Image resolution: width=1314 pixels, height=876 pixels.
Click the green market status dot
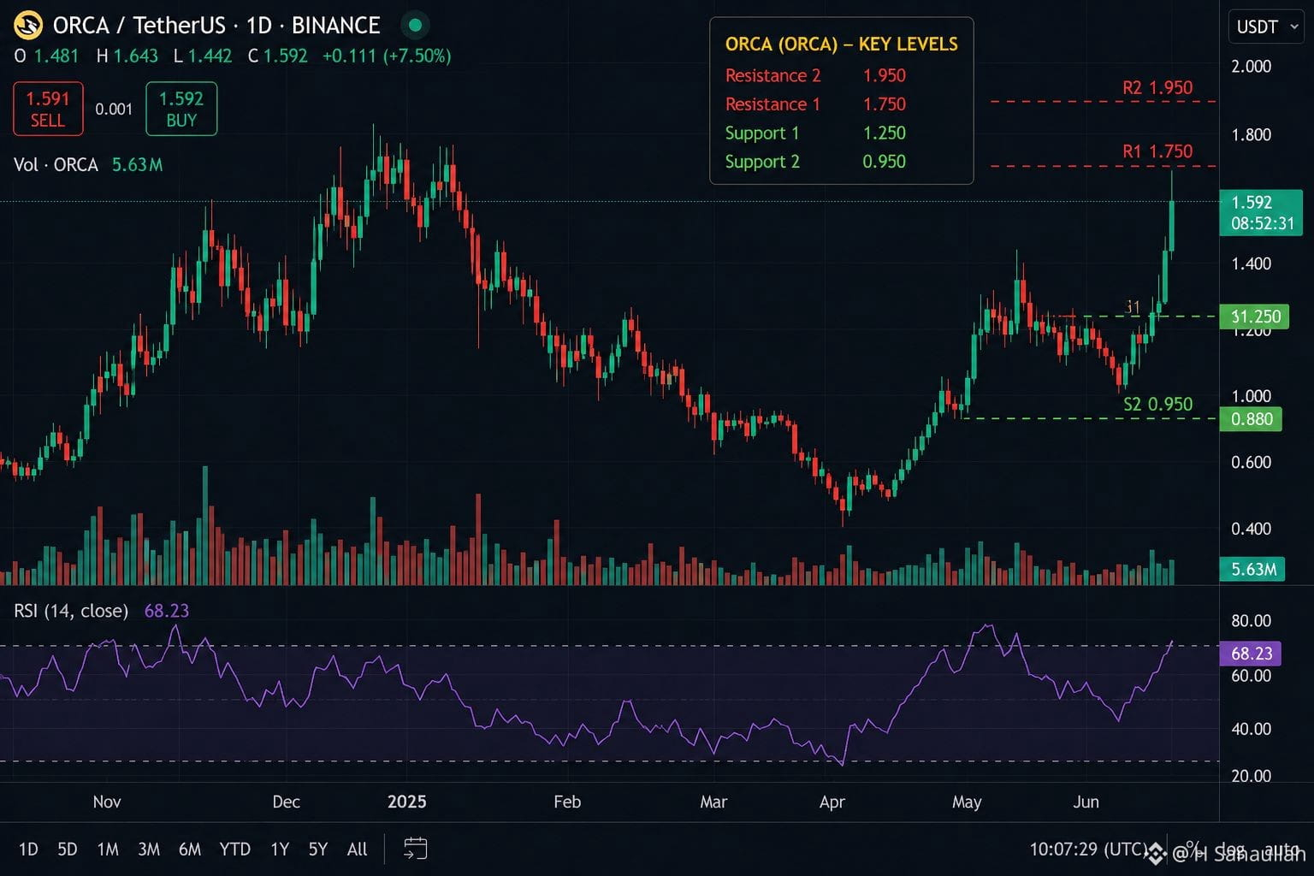(x=416, y=26)
